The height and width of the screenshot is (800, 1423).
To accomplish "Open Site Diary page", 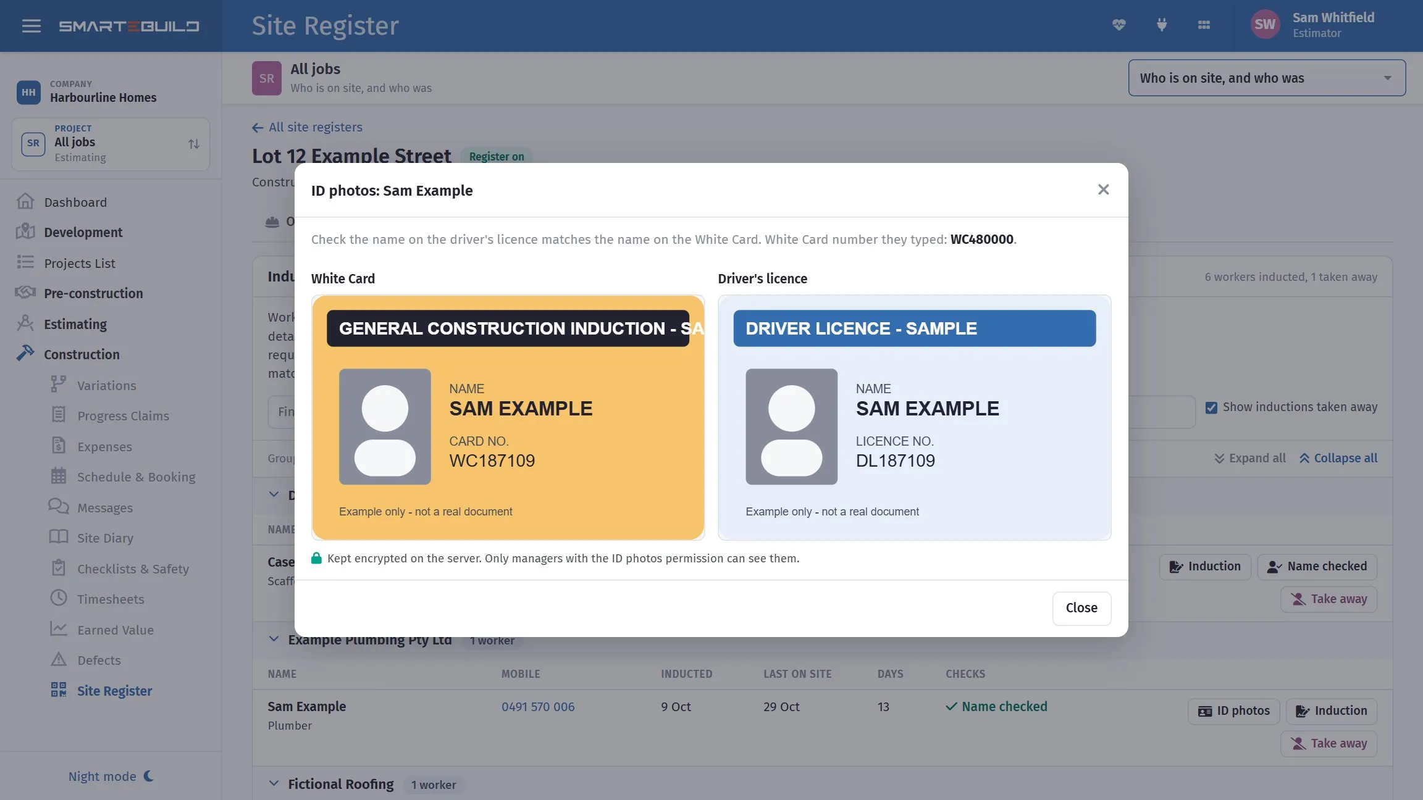I will [x=105, y=538].
